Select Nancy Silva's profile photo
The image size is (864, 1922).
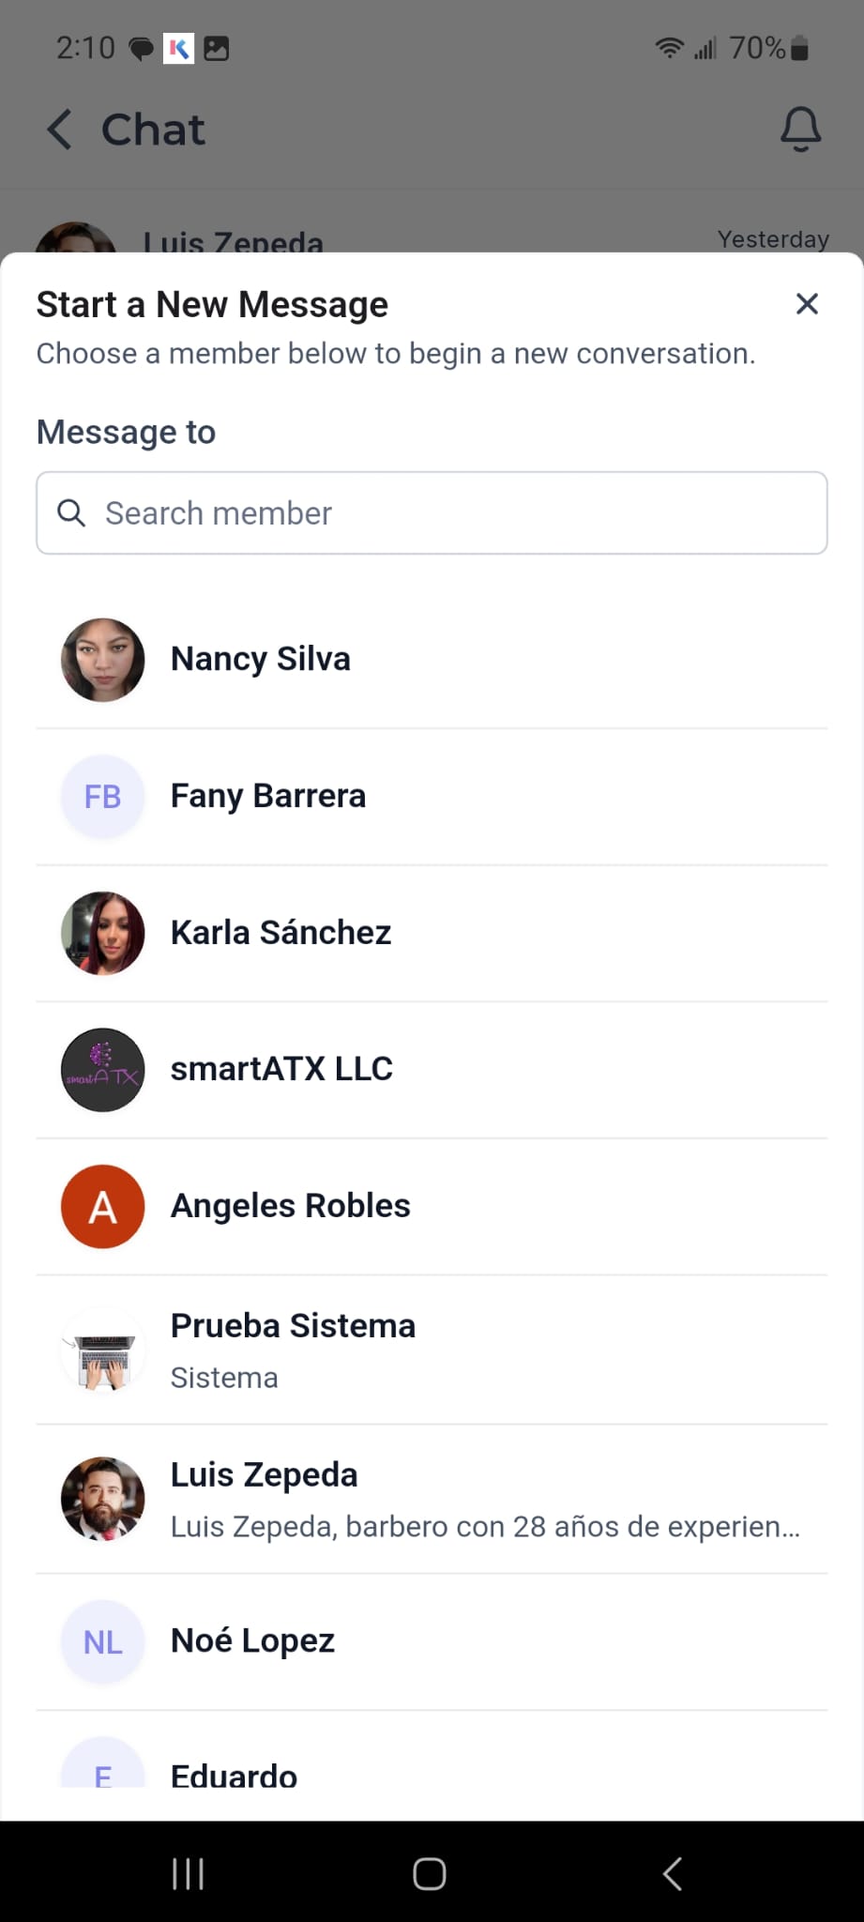(103, 660)
